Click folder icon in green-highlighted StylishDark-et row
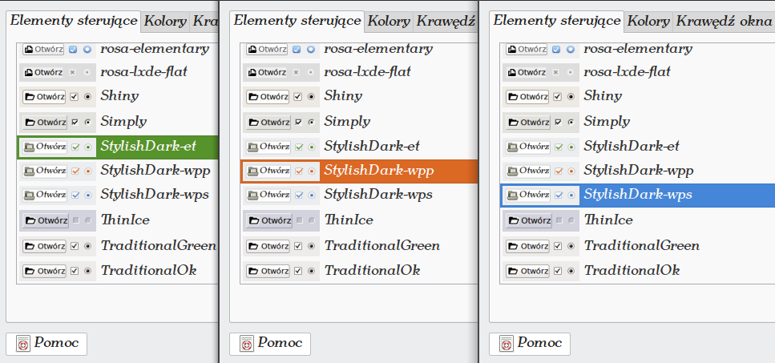This screenshot has height=363, width=775. click(x=29, y=147)
